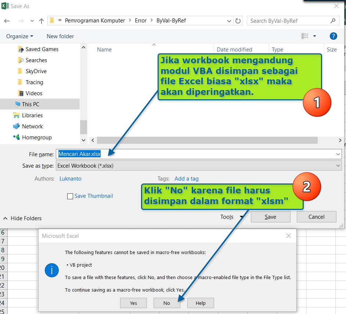Click the search magnifier in the search box

coord(332,21)
